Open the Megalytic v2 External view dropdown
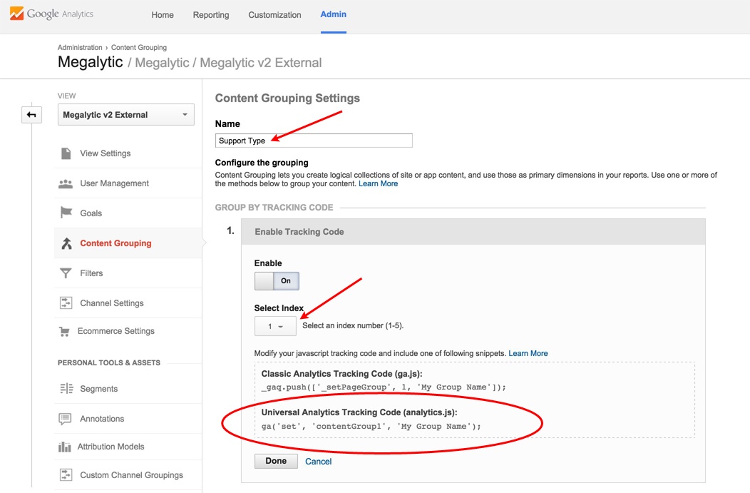Image resolution: width=750 pixels, height=493 pixels. point(125,115)
